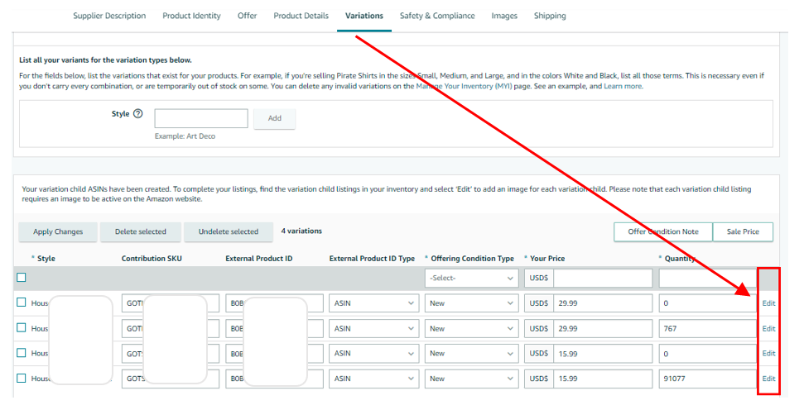Click Edit link for quantity 91077 row
Image resolution: width=804 pixels, height=405 pixels.
tap(768, 379)
